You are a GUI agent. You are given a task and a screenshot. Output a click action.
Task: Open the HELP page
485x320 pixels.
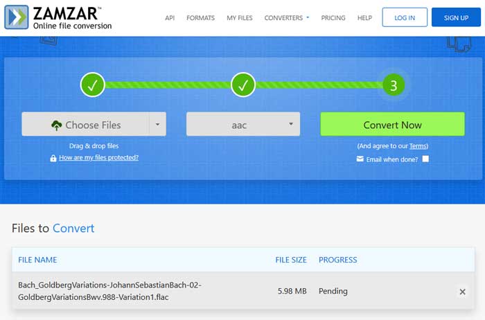click(364, 18)
